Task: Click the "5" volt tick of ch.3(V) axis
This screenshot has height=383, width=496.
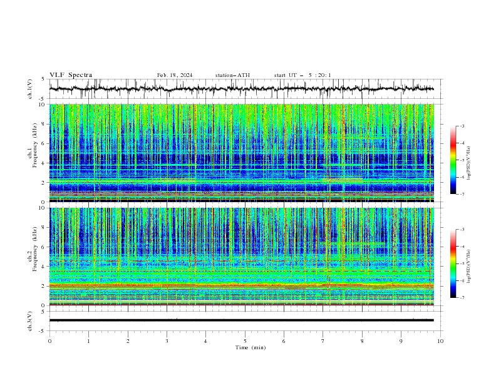Action: click(43, 311)
